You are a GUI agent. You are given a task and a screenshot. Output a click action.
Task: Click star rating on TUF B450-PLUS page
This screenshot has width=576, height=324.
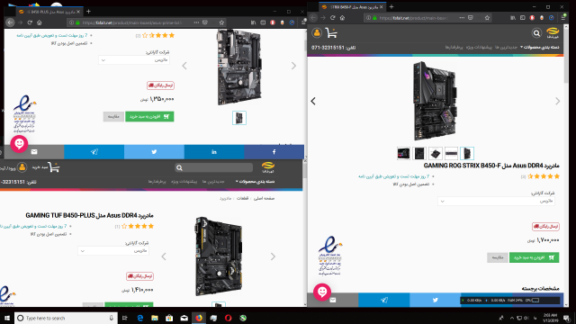tap(138, 226)
